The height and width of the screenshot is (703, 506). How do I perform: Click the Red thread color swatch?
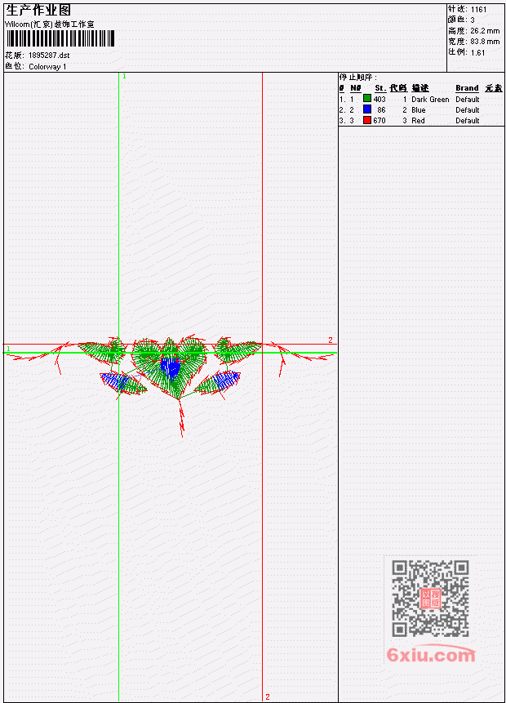366,120
